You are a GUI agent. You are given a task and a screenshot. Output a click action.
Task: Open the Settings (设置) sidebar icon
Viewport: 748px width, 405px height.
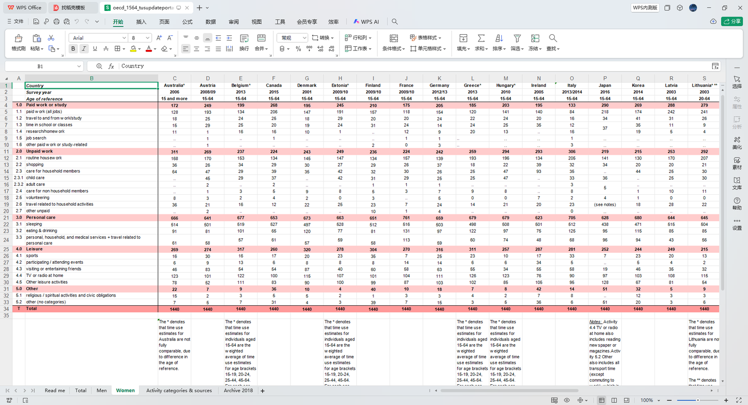[737, 223]
